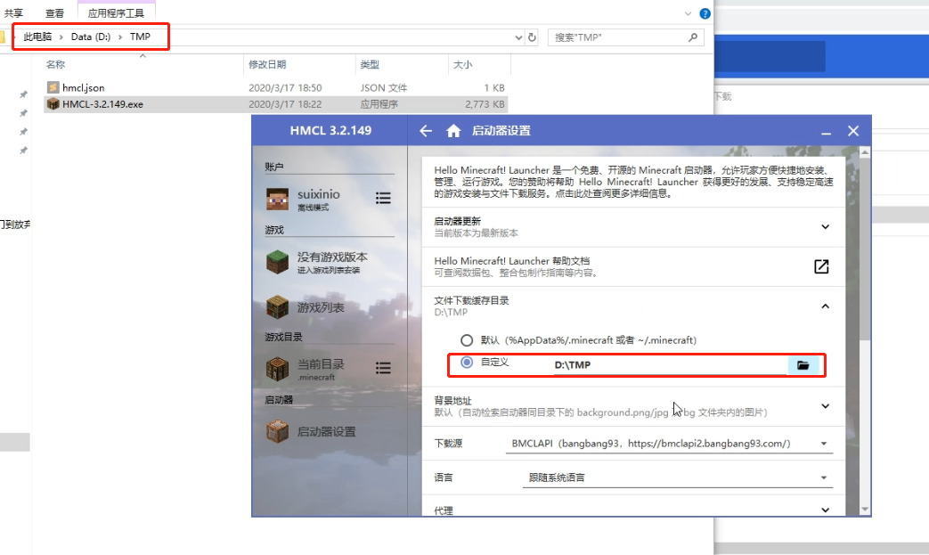Minimize the HMCL launcher window
This screenshot has height=555, width=929.
click(x=826, y=132)
